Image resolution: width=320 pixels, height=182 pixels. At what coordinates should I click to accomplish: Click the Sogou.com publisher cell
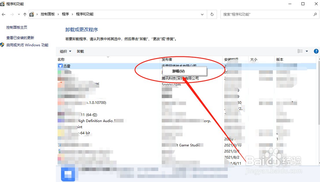pyautogui.click(x=171, y=84)
